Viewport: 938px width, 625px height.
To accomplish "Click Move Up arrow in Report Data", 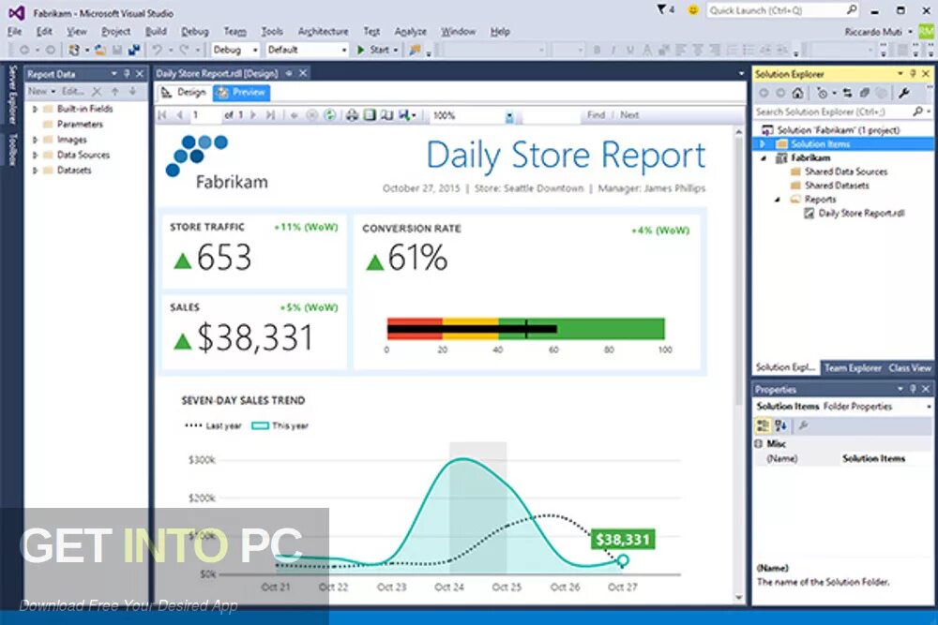I will coord(114,92).
